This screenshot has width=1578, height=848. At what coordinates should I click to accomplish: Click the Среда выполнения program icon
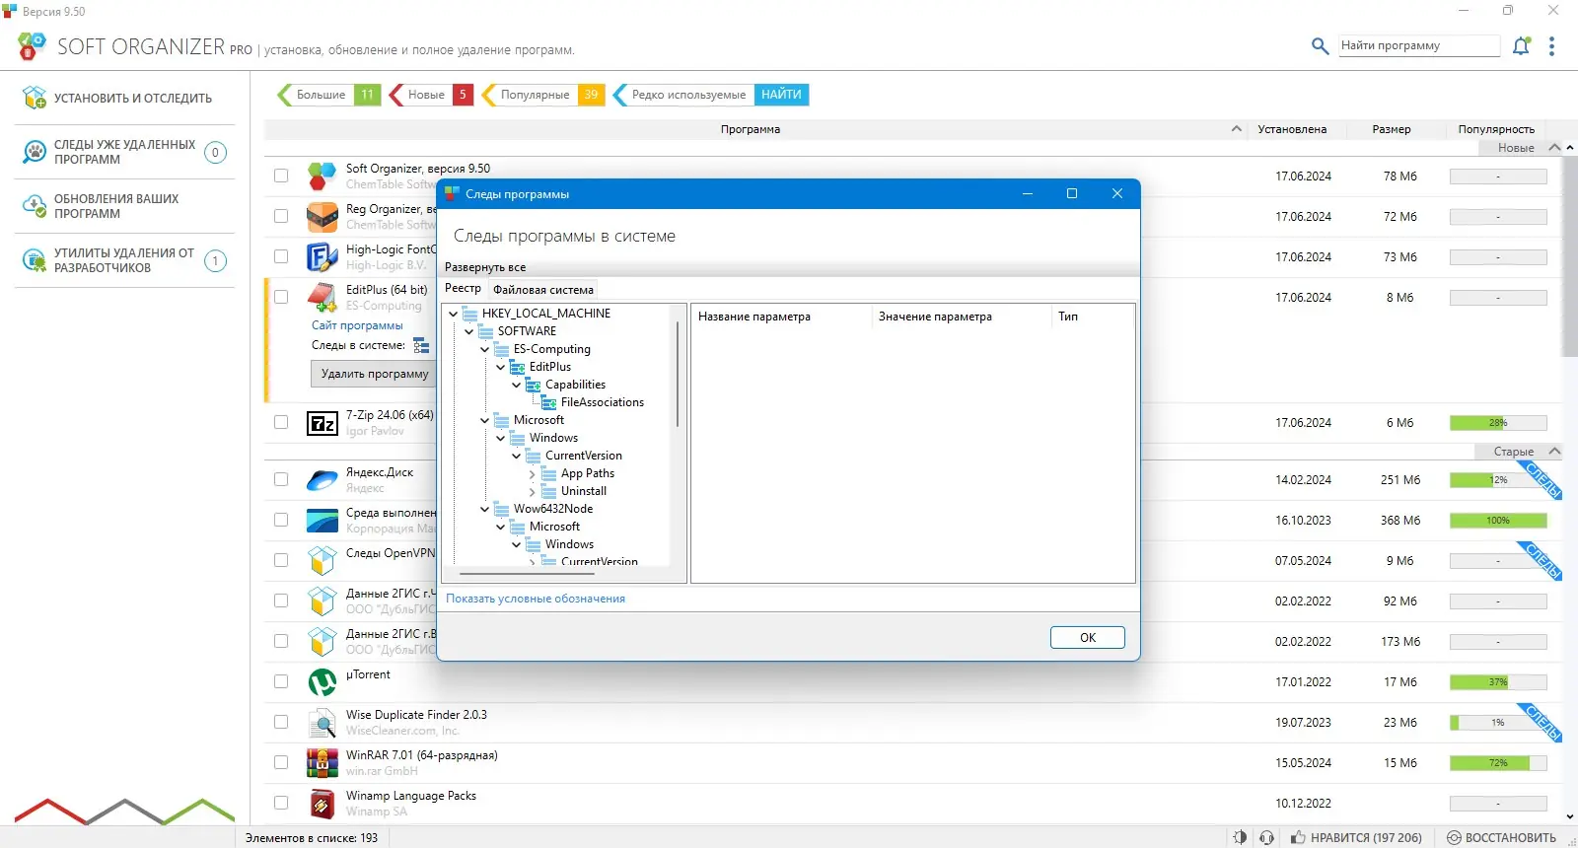click(x=323, y=521)
